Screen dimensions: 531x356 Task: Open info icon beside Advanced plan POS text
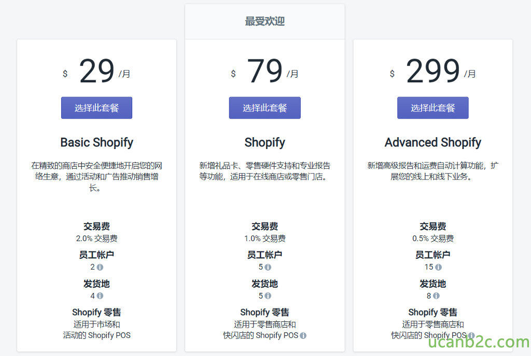pyautogui.click(x=471, y=335)
